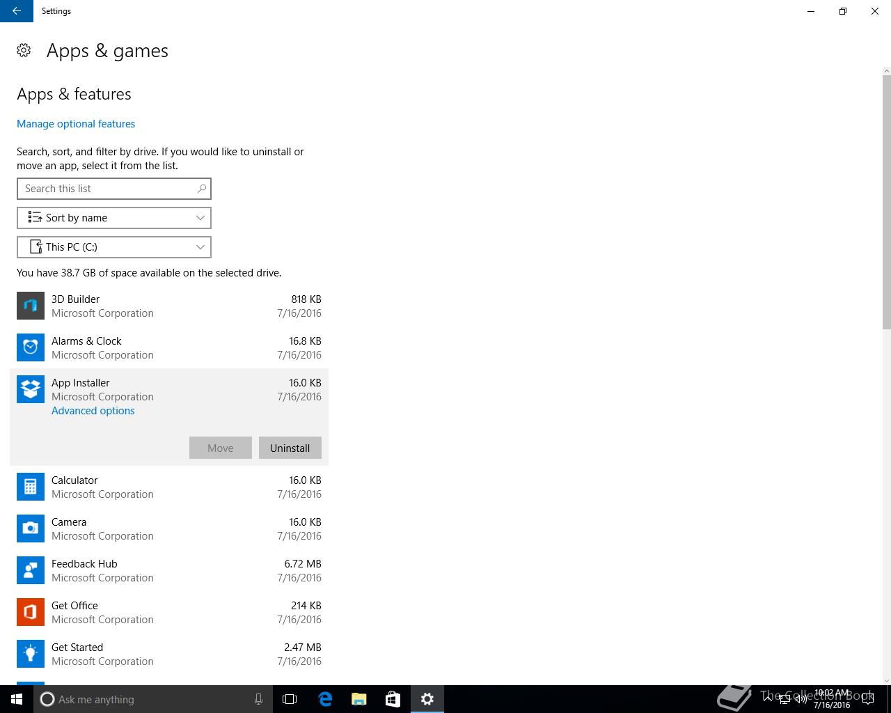Click the 214 KB size value
The height and width of the screenshot is (713, 891).
point(306,606)
